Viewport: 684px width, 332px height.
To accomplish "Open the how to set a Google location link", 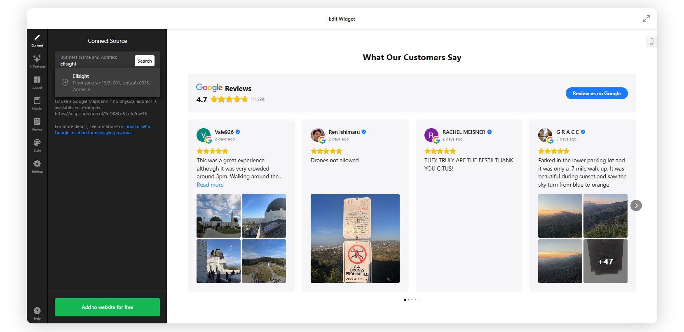I will [103, 130].
